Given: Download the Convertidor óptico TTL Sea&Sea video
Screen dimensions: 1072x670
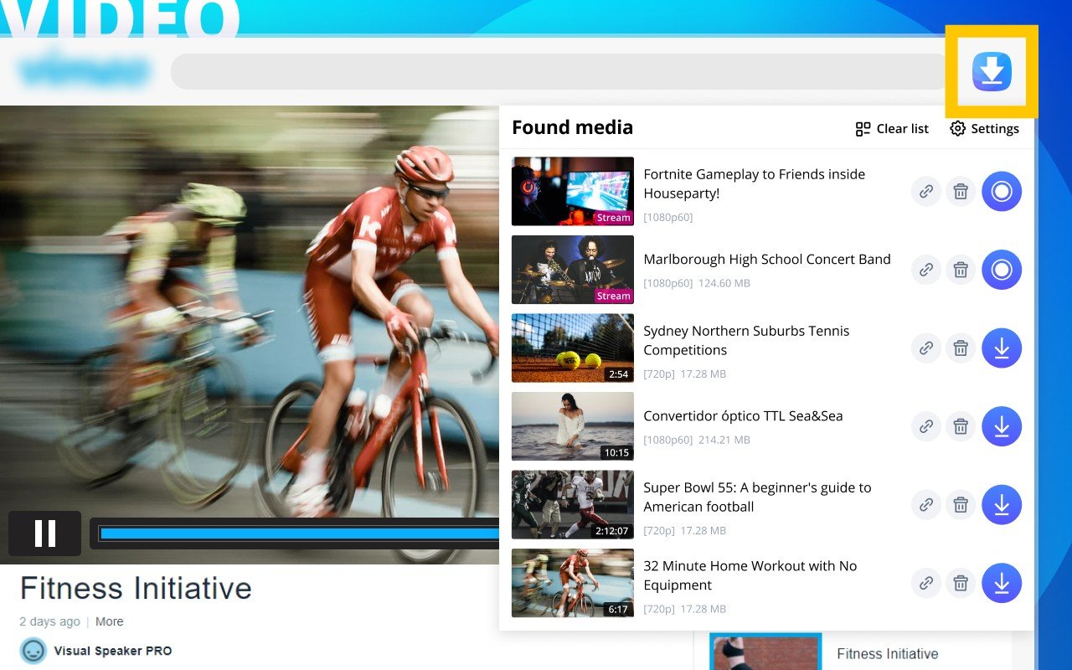Looking at the screenshot, I should tap(1002, 426).
